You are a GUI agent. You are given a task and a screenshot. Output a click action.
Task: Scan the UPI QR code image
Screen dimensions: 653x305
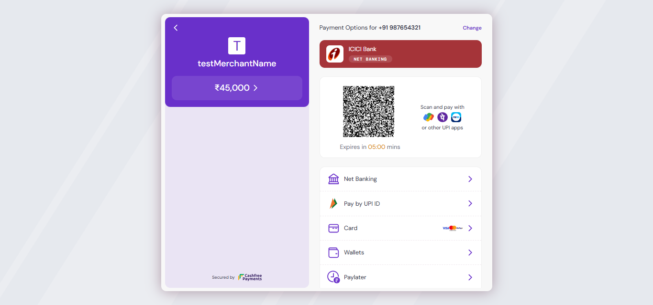click(x=368, y=111)
